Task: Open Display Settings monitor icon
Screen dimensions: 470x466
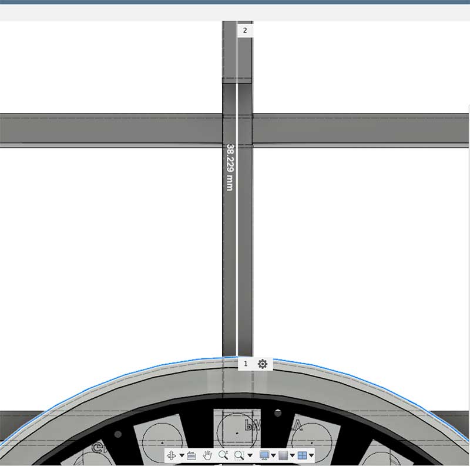Action: pyautogui.click(x=264, y=455)
